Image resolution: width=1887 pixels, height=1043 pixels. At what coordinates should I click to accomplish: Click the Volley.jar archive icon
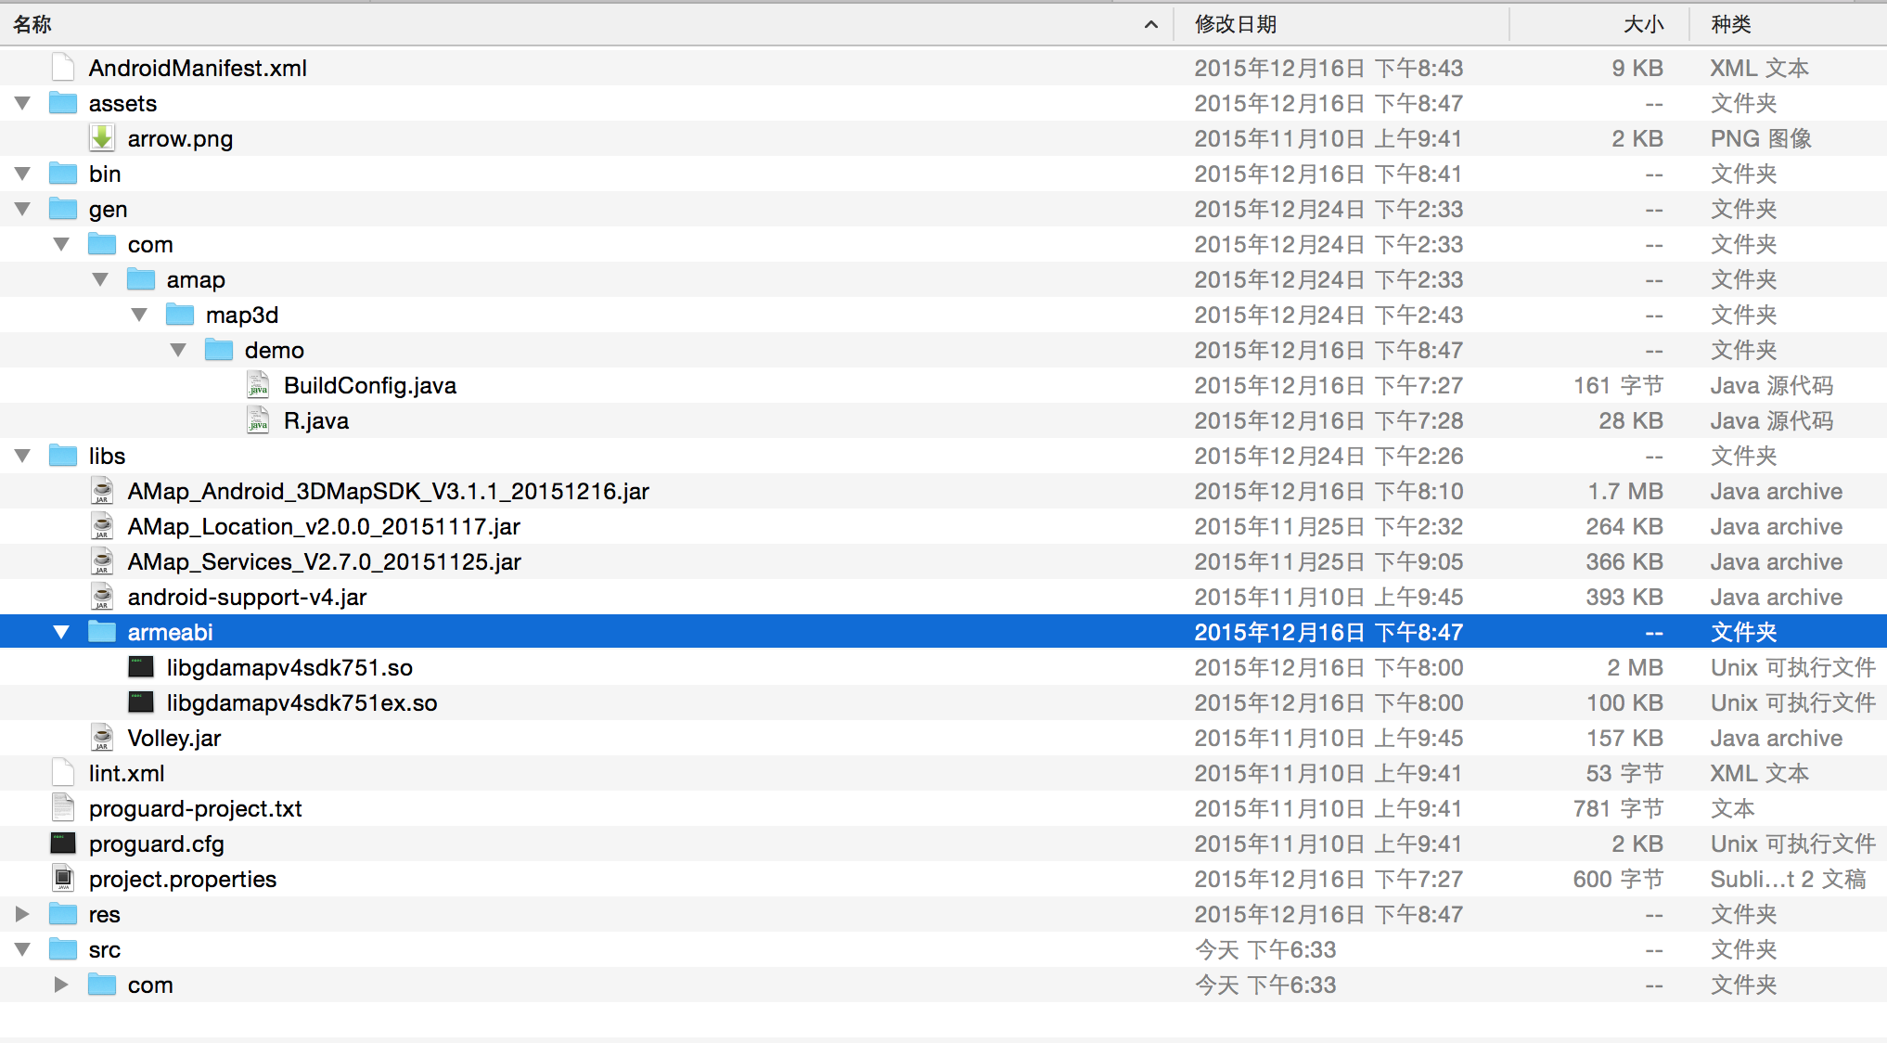point(102,738)
